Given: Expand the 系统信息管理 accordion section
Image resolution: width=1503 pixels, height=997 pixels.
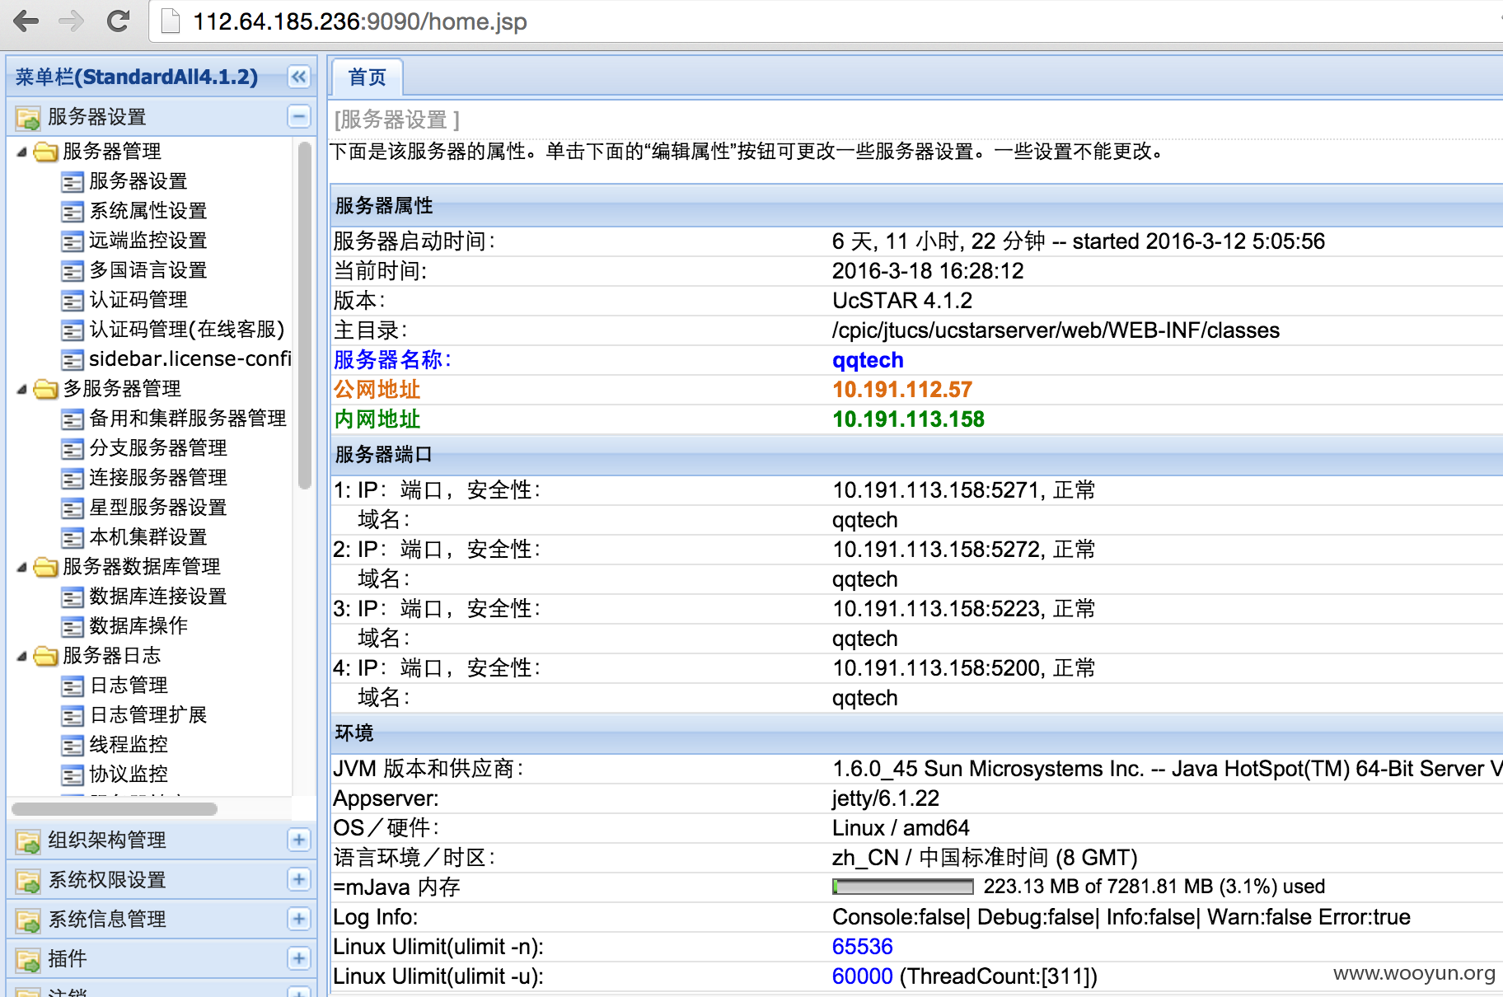Looking at the screenshot, I should point(299,919).
